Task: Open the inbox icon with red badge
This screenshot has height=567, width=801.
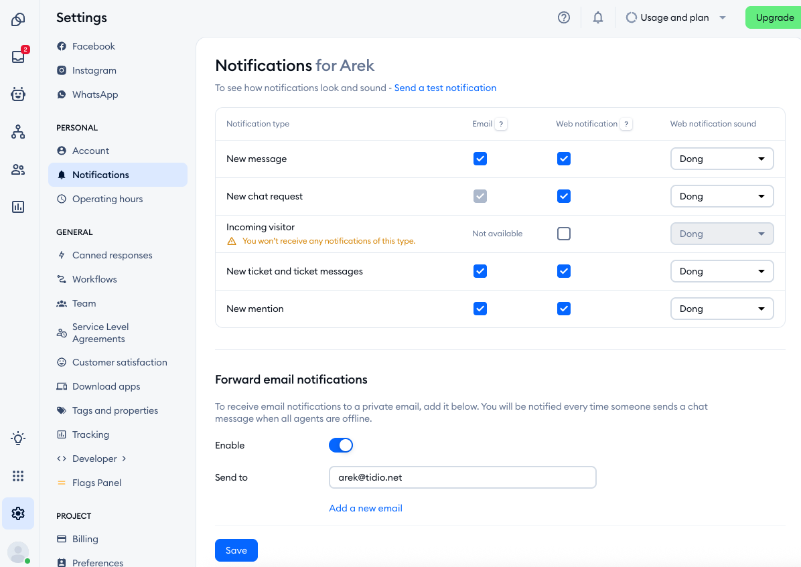Action: pos(18,56)
